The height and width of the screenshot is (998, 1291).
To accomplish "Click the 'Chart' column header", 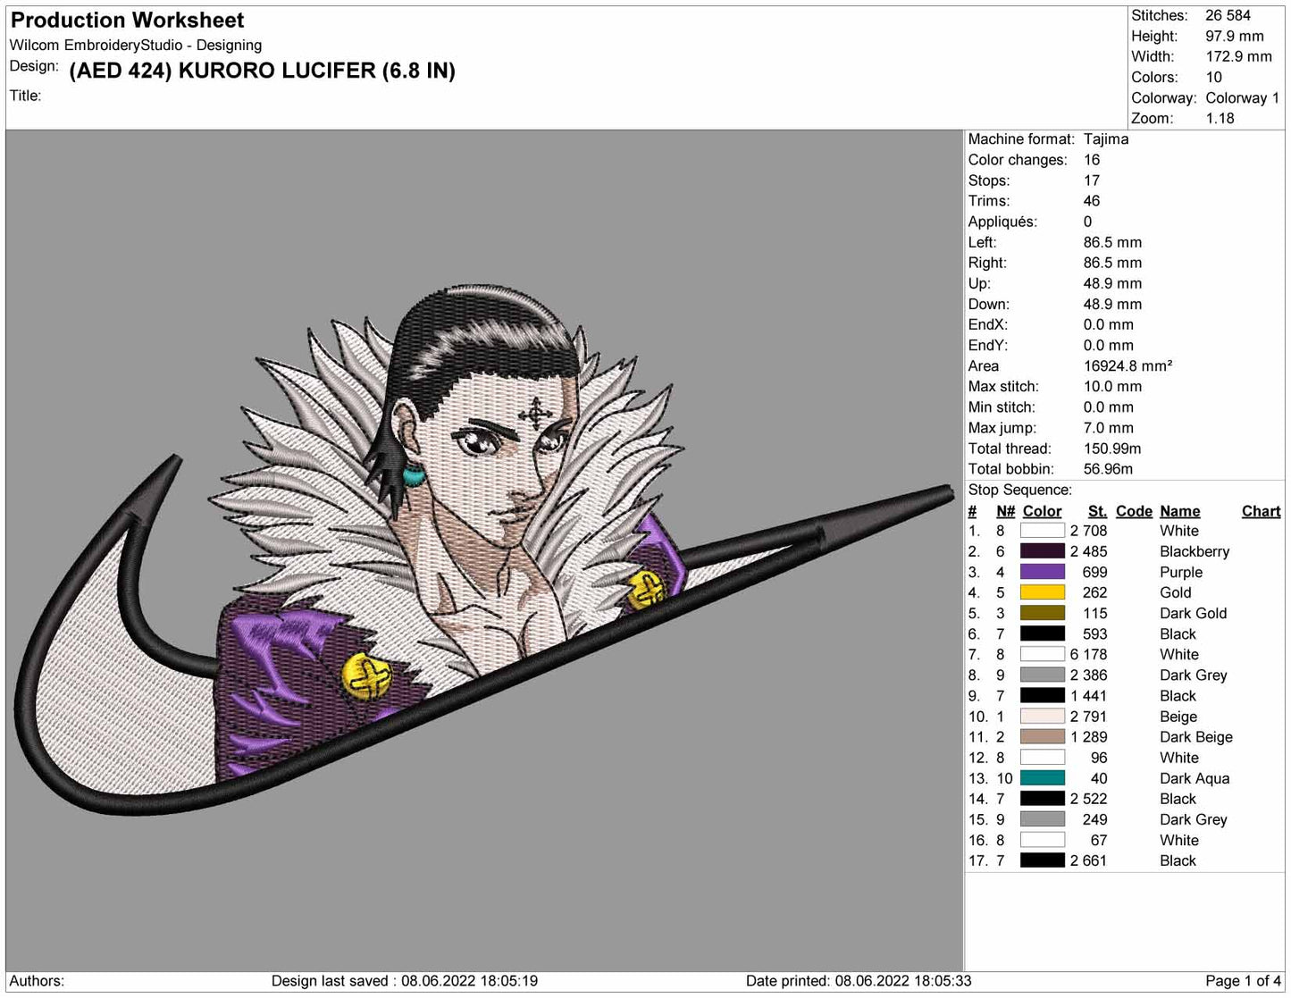I will click(1261, 511).
